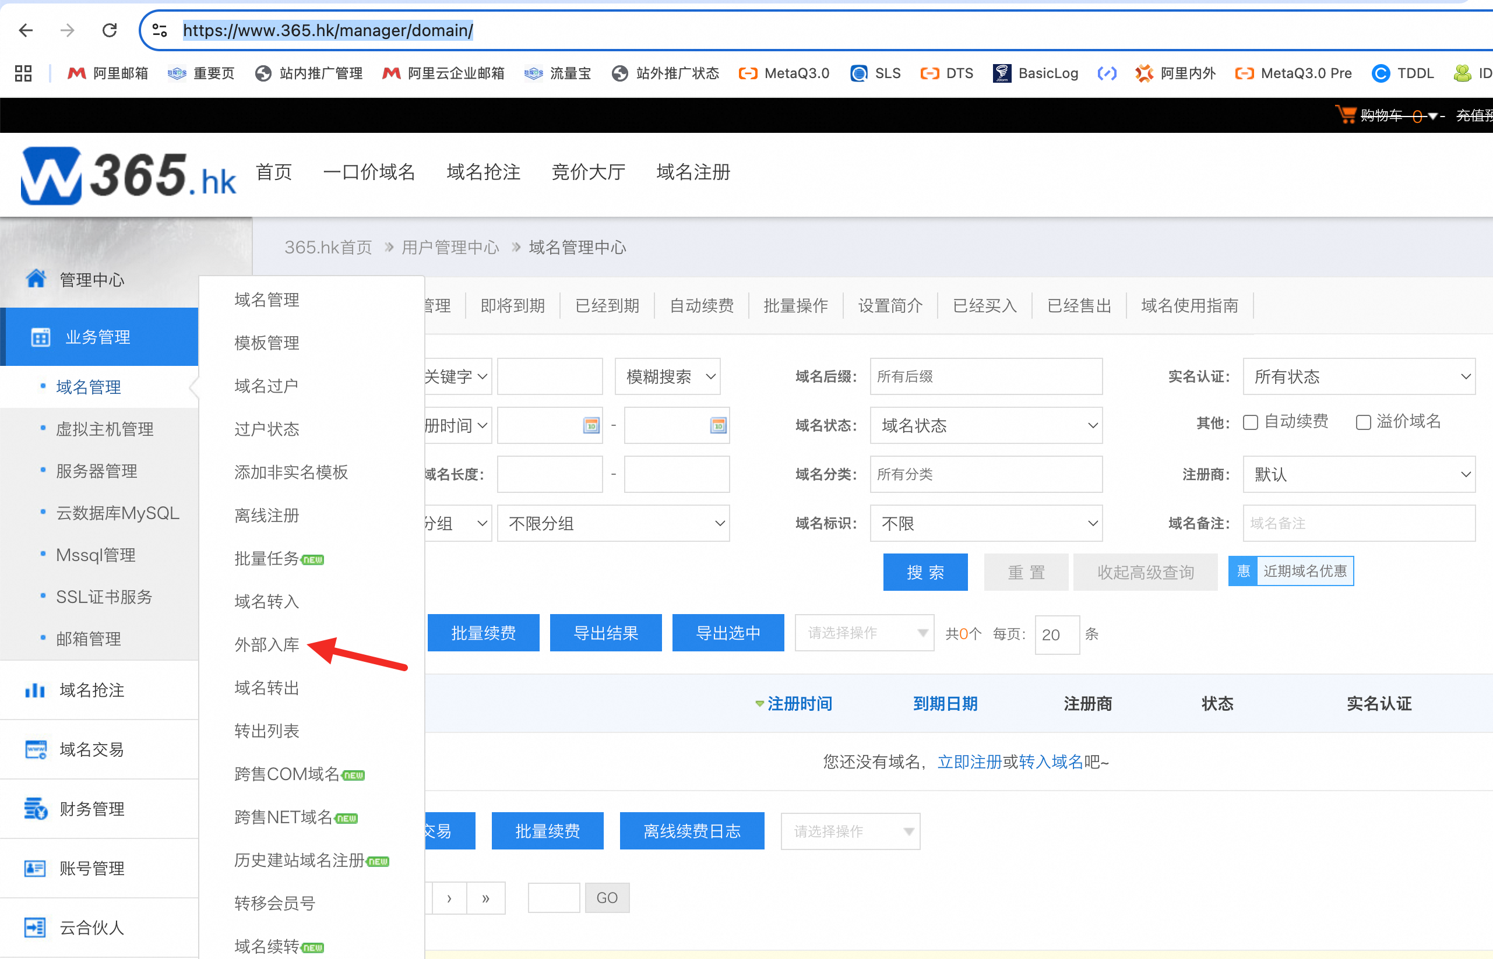Click the 离线续费日志 button

click(691, 831)
